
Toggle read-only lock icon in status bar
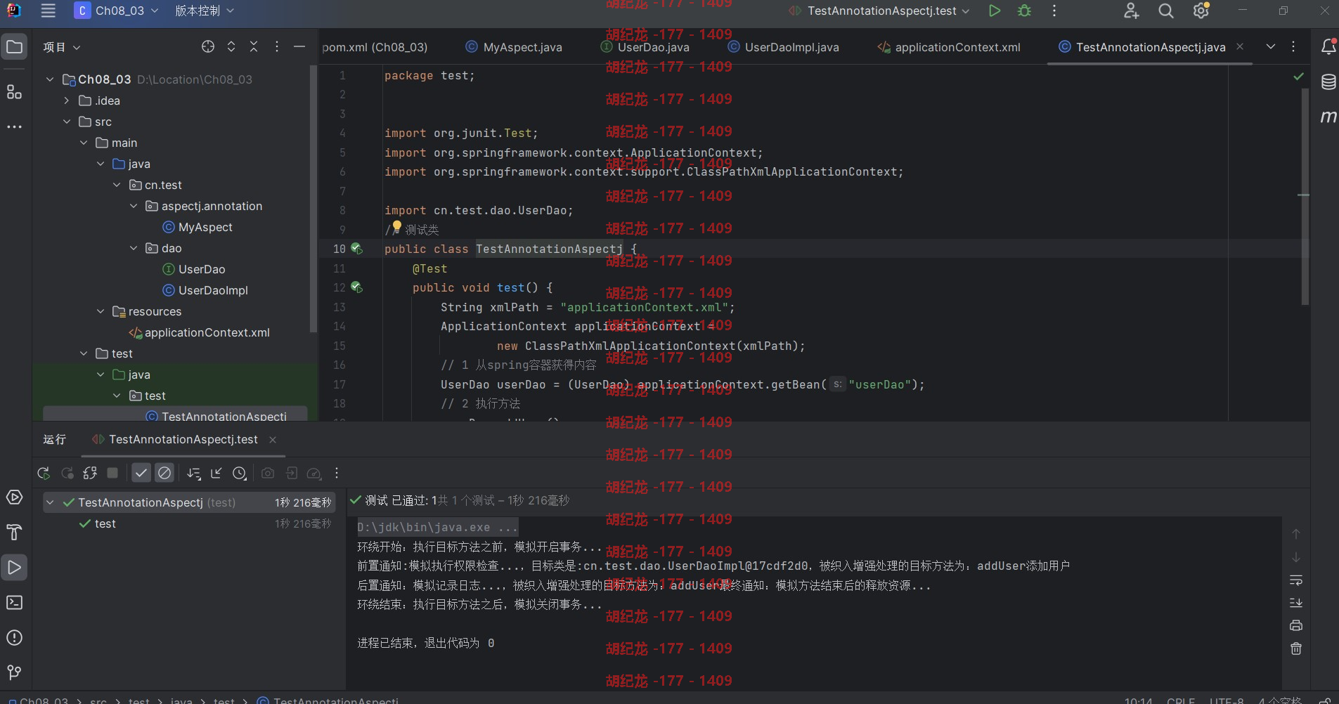click(1324, 700)
